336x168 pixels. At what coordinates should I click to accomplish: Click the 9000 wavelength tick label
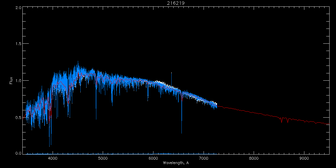pos(304,158)
